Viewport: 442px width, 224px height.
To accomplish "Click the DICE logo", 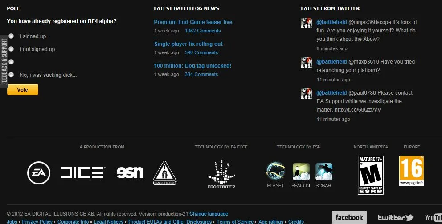I will 83,172.
